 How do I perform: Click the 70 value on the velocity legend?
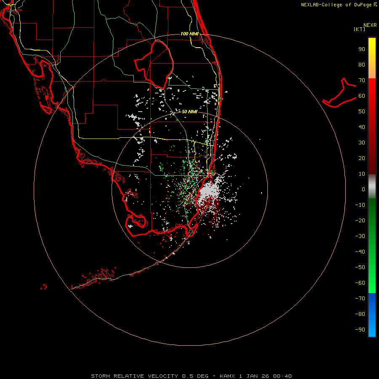point(362,80)
